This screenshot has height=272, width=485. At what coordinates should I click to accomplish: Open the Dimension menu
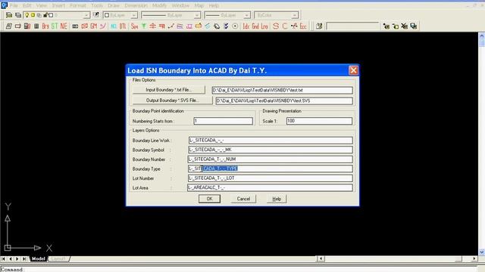click(x=136, y=5)
